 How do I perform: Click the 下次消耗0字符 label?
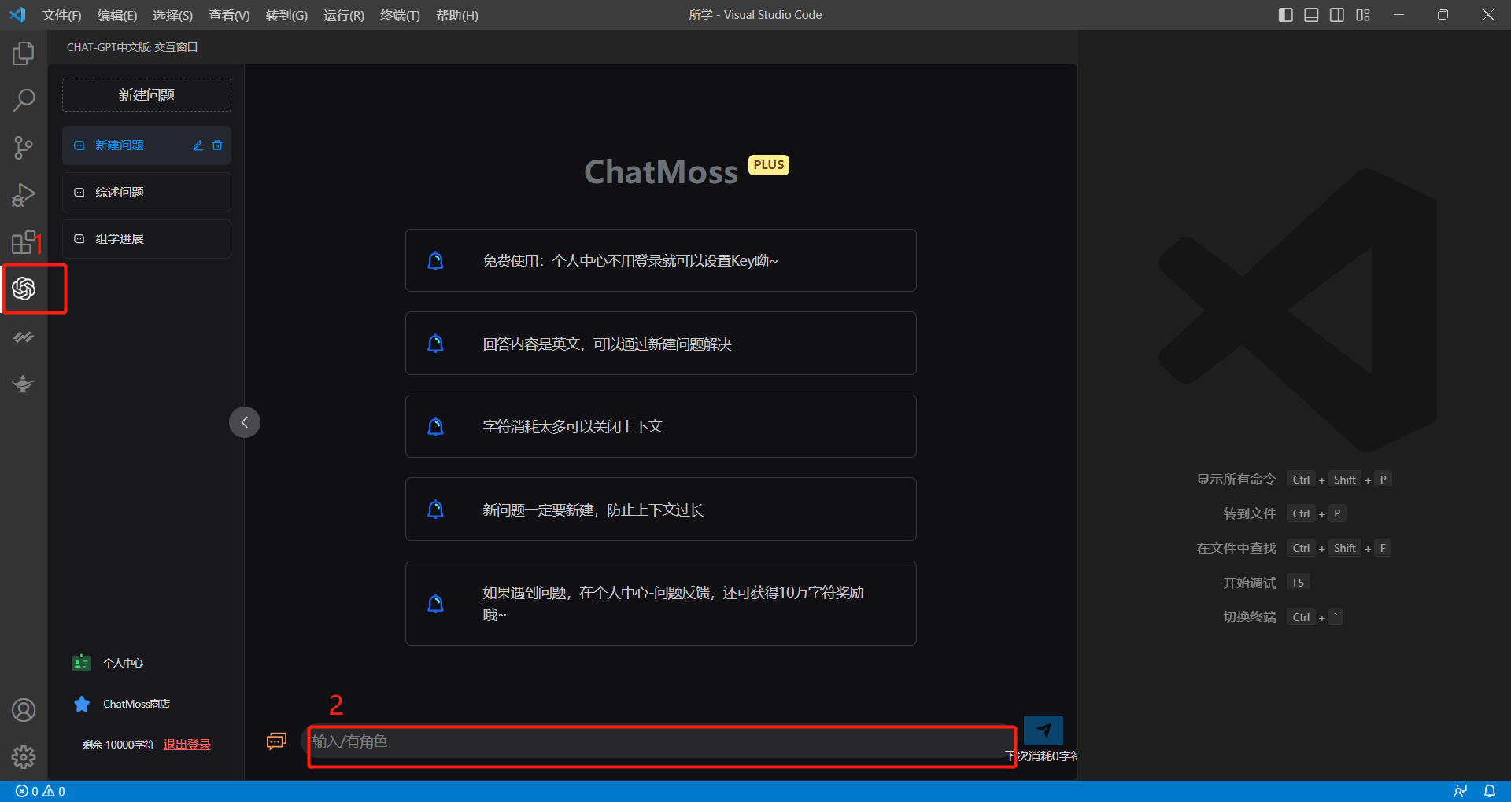pos(1041,756)
